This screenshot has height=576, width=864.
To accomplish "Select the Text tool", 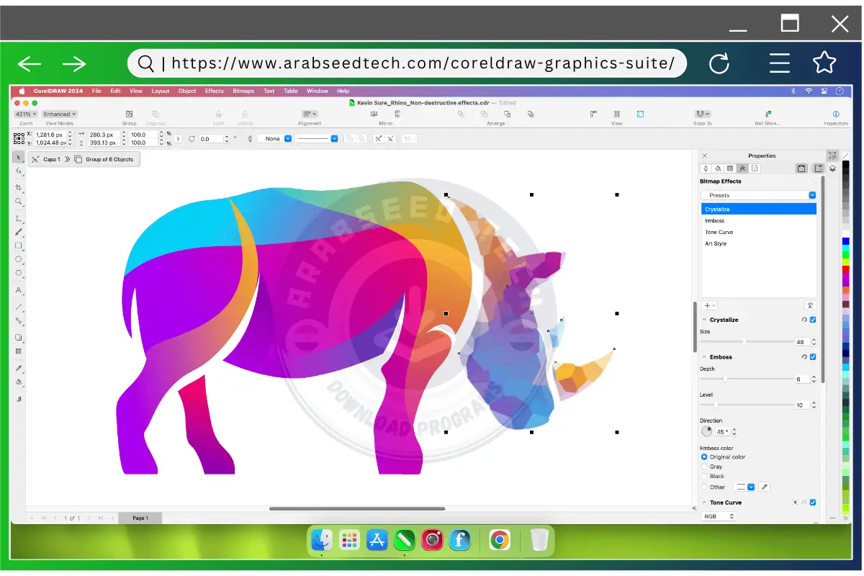I will (x=19, y=289).
